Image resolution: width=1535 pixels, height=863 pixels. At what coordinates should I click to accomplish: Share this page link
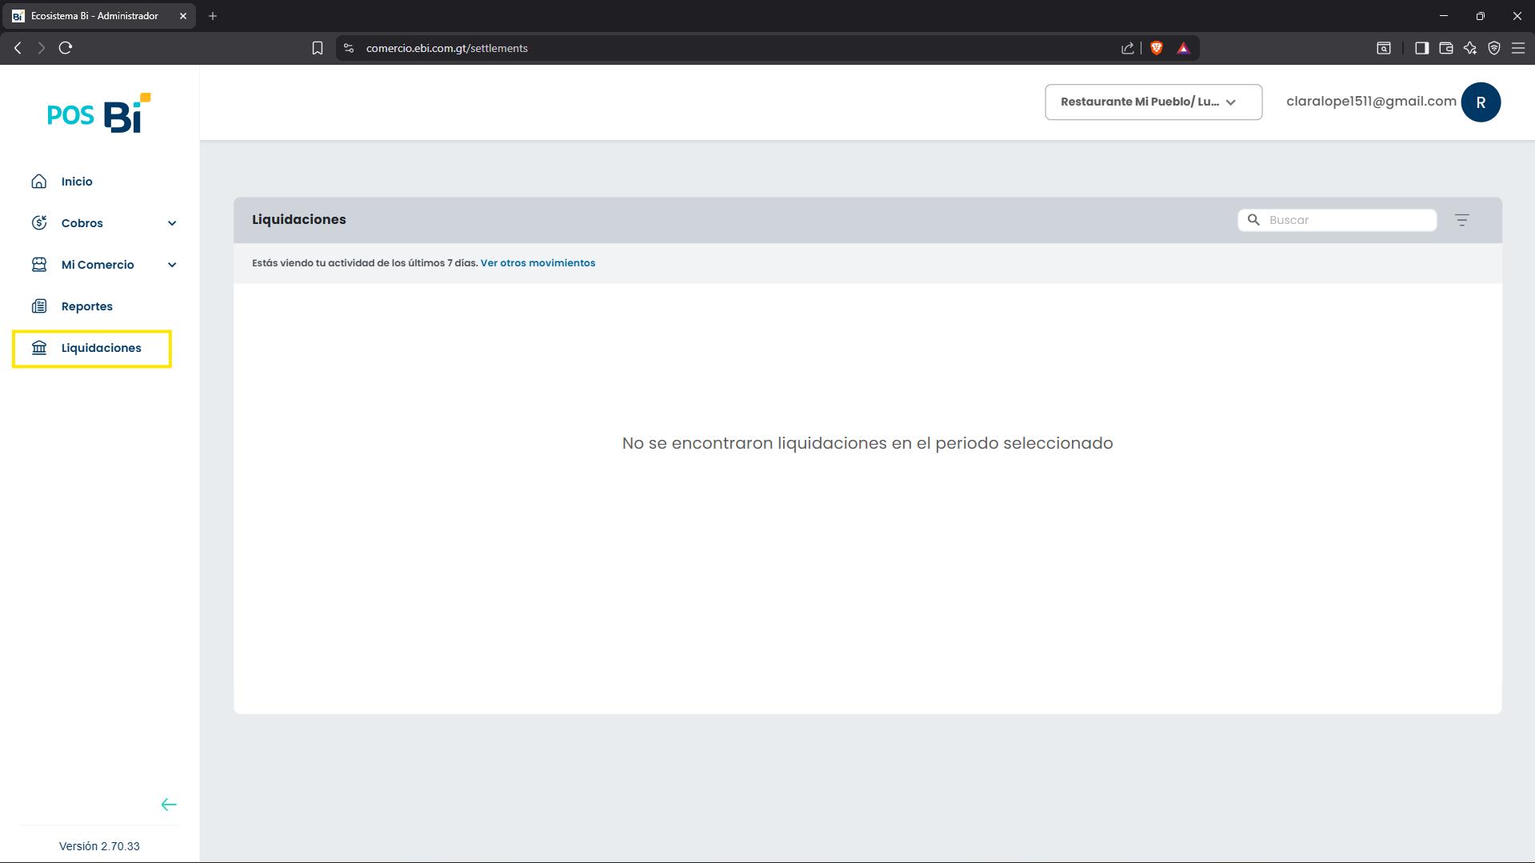[1128, 48]
